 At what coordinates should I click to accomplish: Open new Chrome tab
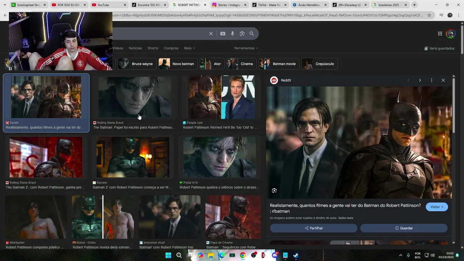pos(414,5)
